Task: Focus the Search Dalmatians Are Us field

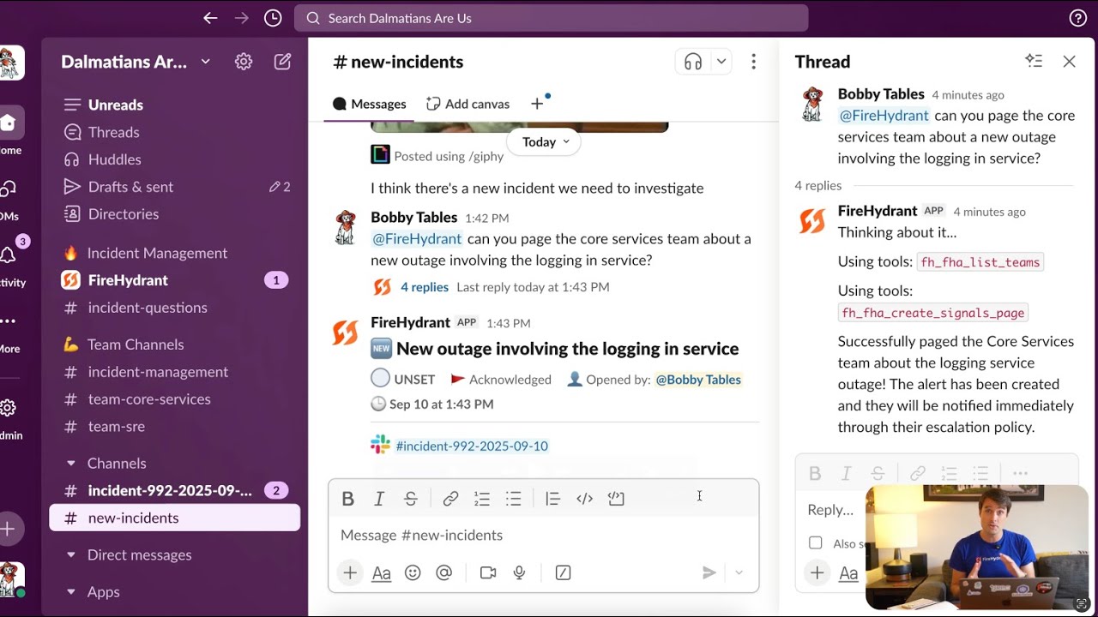Action: pyautogui.click(x=551, y=18)
